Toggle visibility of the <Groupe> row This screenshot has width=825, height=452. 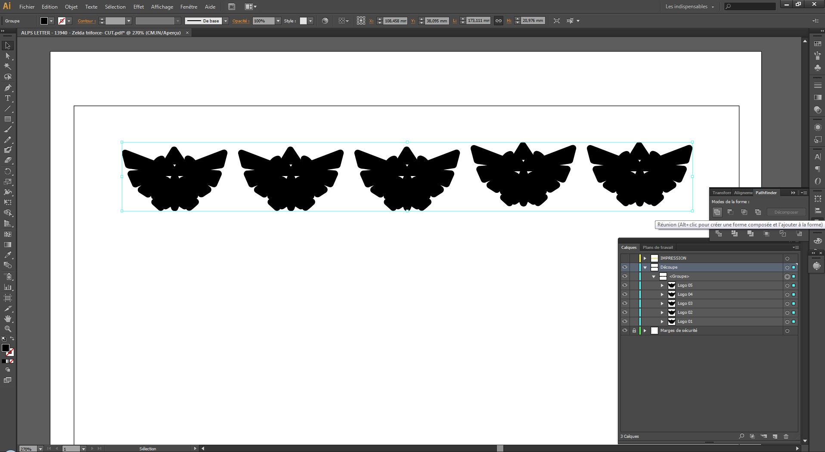coord(625,276)
